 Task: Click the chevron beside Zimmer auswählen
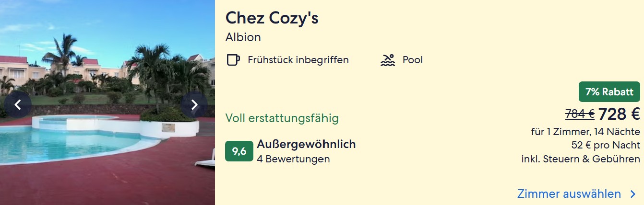tap(633, 194)
